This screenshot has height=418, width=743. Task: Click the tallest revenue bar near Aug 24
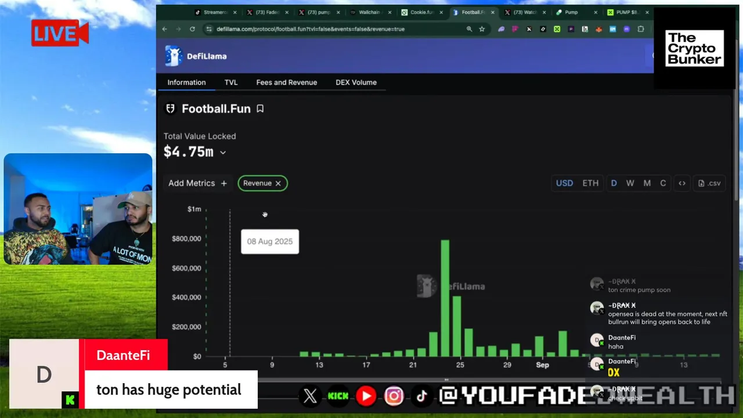[445, 298]
